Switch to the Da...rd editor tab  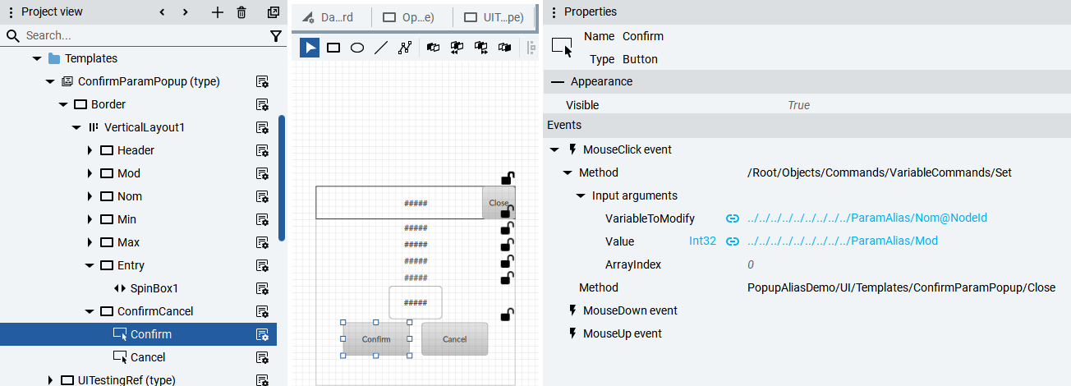click(331, 17)
